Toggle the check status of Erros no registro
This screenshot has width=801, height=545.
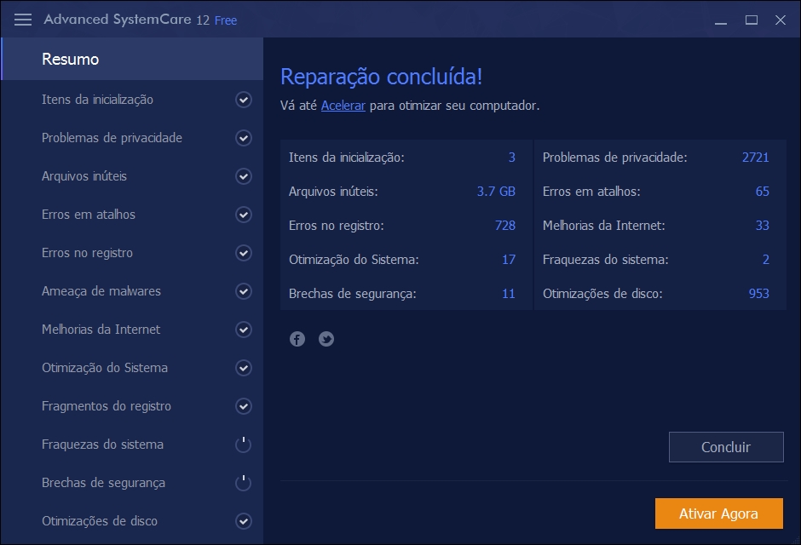point(244,253)
